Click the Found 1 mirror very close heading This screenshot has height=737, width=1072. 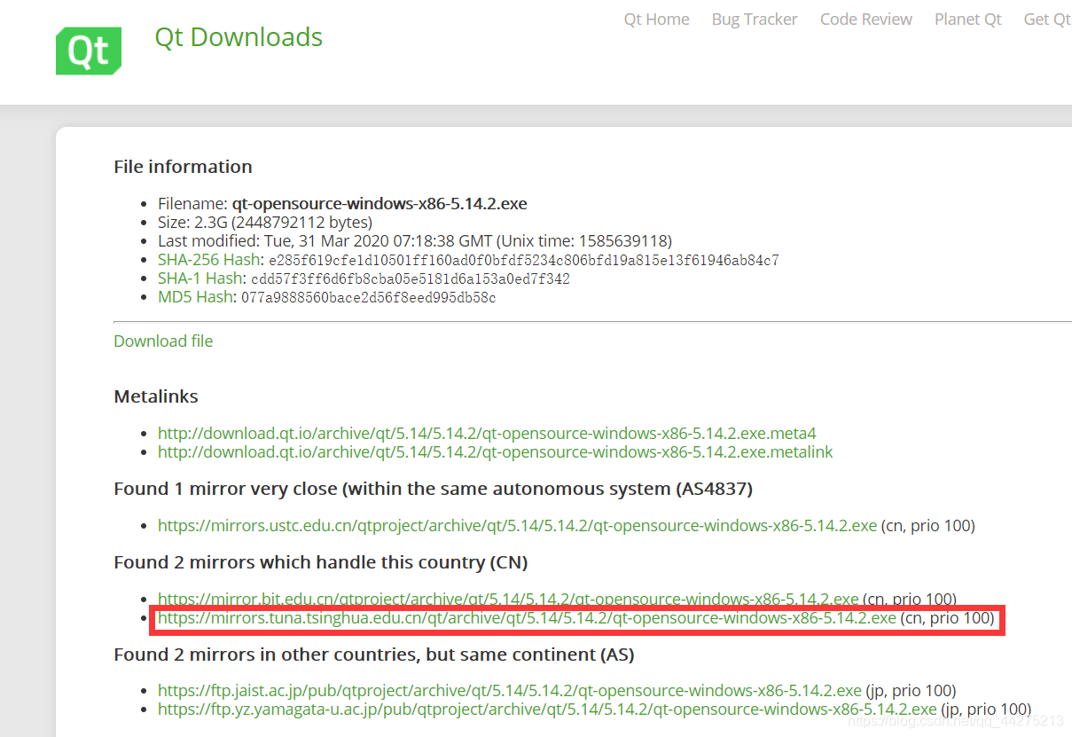tap(433, 489)
